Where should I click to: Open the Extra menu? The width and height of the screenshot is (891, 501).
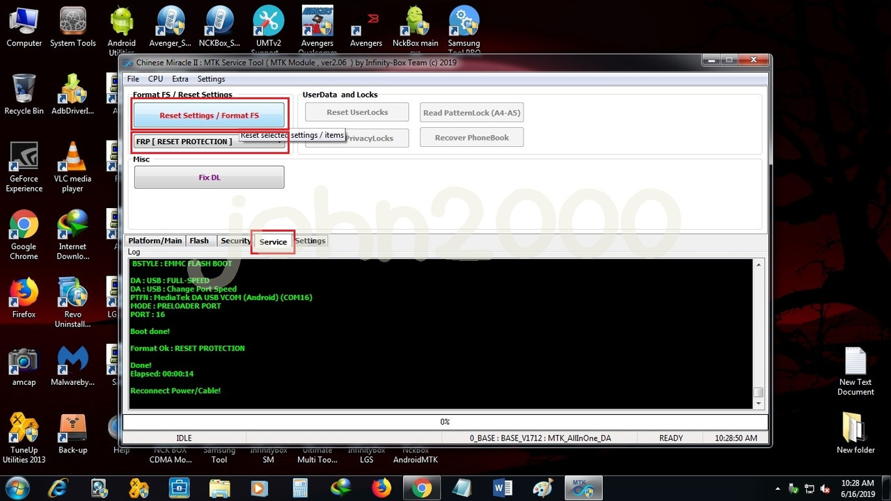point(180,79)
